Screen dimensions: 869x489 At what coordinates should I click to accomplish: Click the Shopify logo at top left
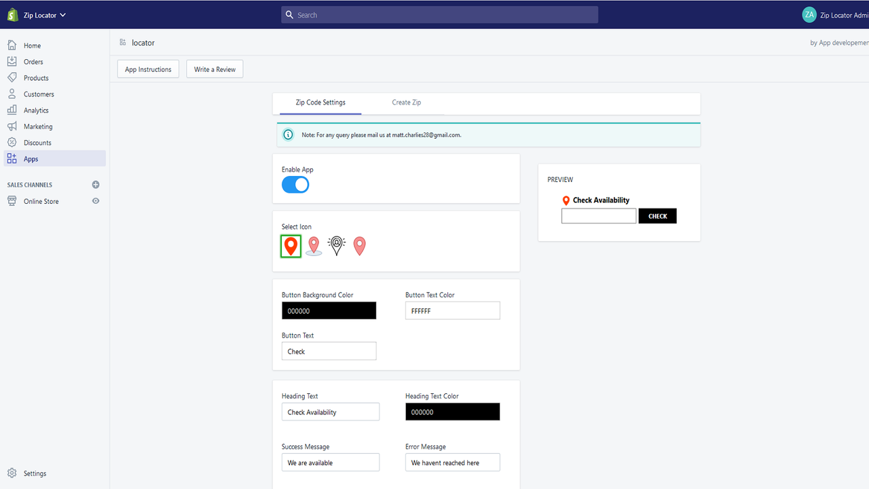tap(12, 14)
